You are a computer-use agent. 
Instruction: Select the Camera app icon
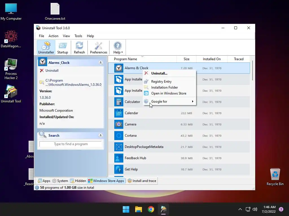119,124
